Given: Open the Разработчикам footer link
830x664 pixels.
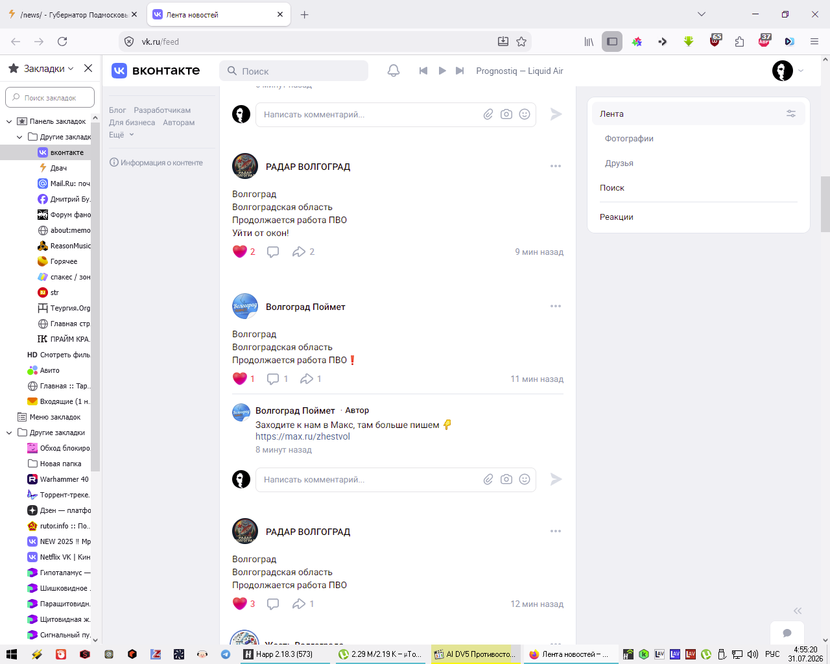Looking at the screenshot, I should (x=162, y=110).
